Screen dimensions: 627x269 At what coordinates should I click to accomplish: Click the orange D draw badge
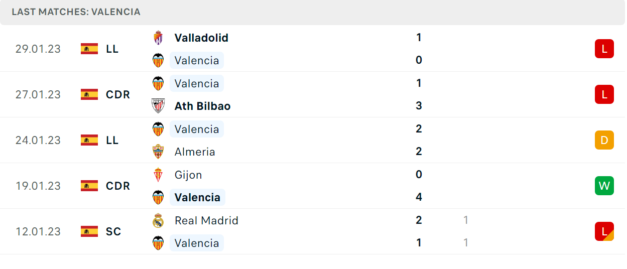click(604, 140)
